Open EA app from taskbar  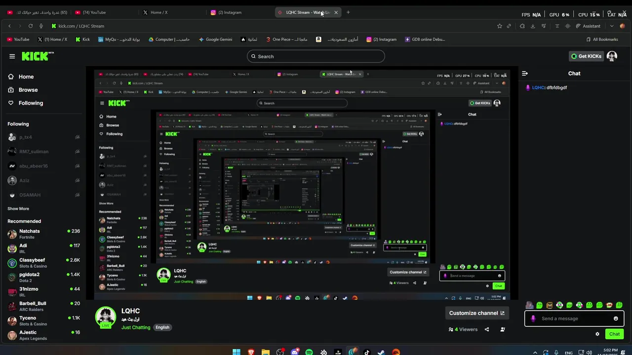[x=396, y=352]
